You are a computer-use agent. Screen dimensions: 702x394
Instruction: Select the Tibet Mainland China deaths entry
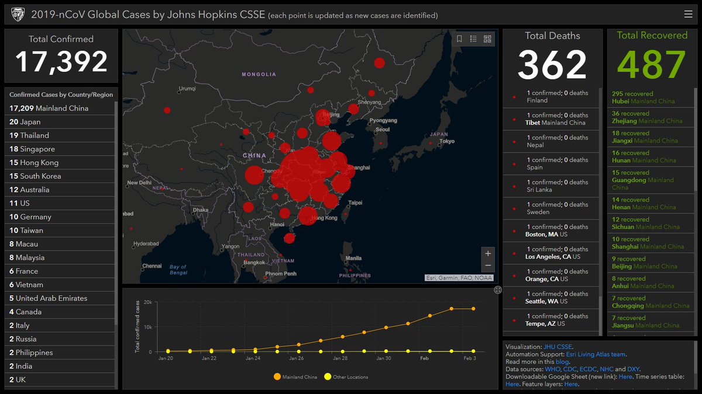pyautogui.click(x=550, y=119)
